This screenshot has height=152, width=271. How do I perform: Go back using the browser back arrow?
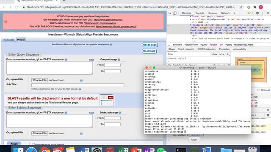coord(4,7)
